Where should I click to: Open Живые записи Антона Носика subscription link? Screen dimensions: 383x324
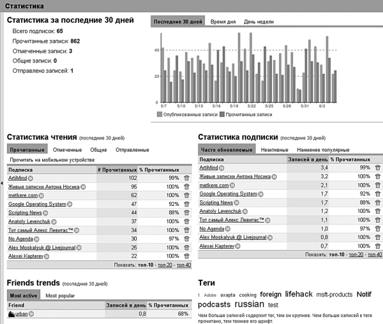click(44, 187)
